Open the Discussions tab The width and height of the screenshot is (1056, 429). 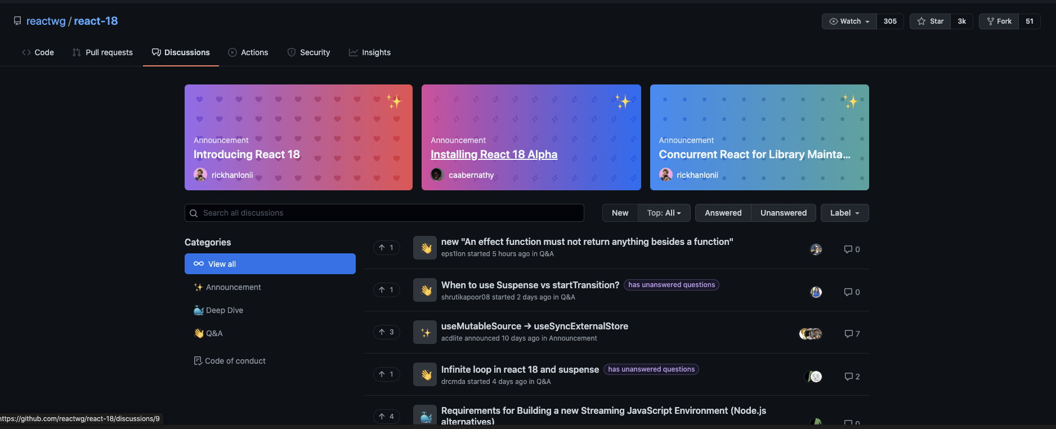[181, 52]
